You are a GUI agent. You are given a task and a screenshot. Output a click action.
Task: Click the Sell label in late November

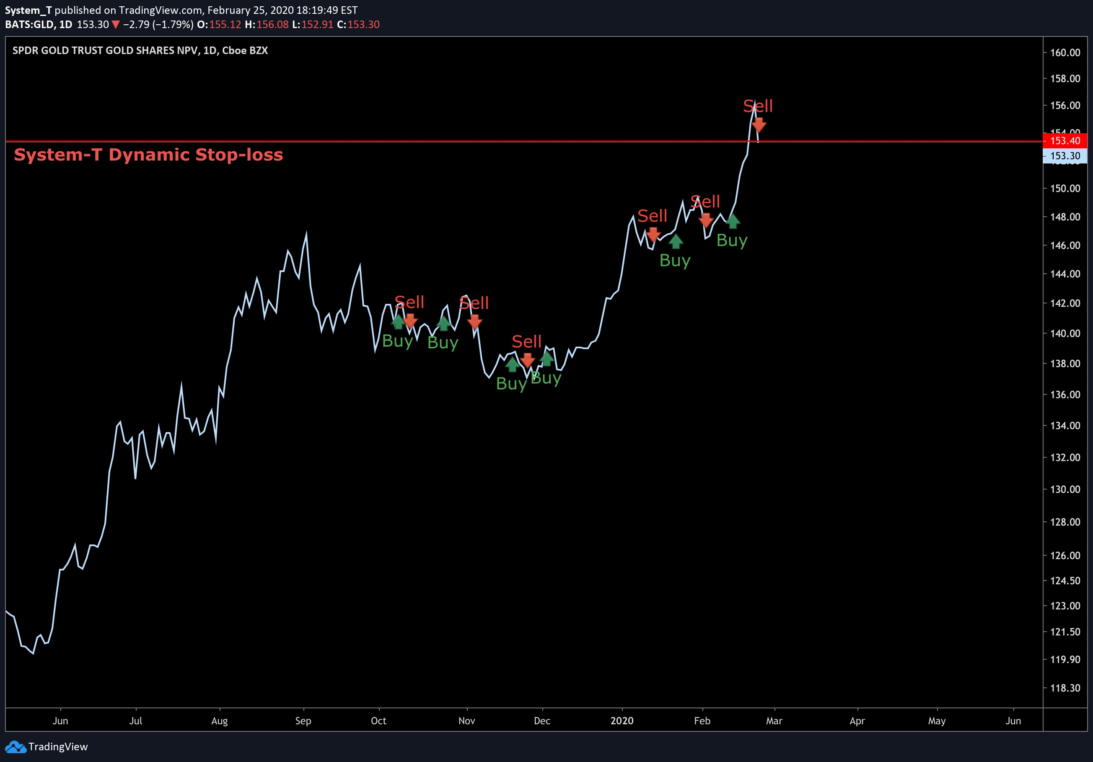(x=526, y=342)
